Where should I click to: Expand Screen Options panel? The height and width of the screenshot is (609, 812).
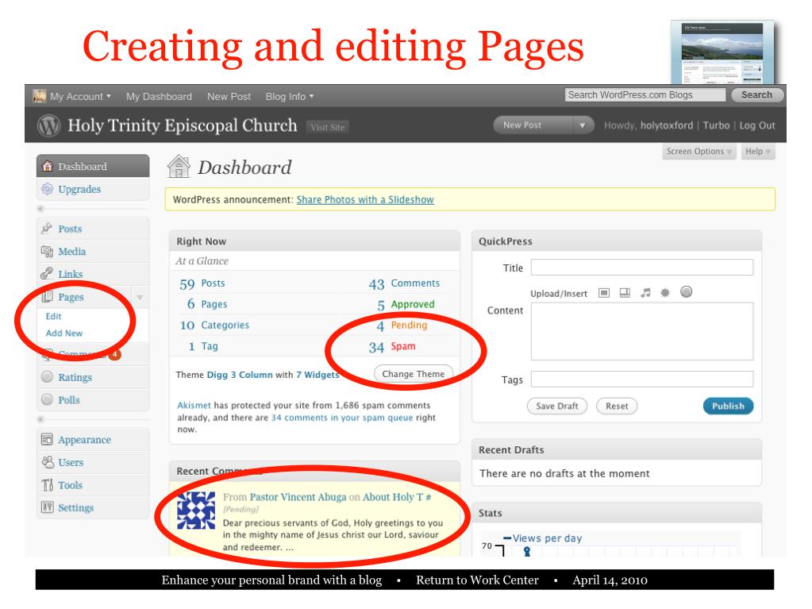pyautogui.click(x=699, y=151)
